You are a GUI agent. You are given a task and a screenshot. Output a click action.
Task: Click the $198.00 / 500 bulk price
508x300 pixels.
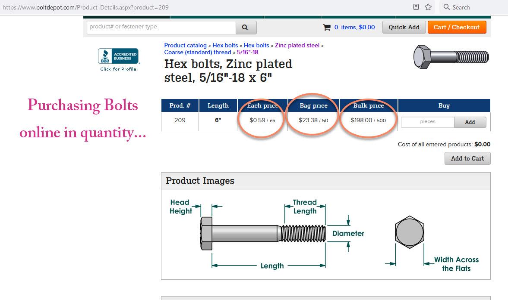coord(368,121)
